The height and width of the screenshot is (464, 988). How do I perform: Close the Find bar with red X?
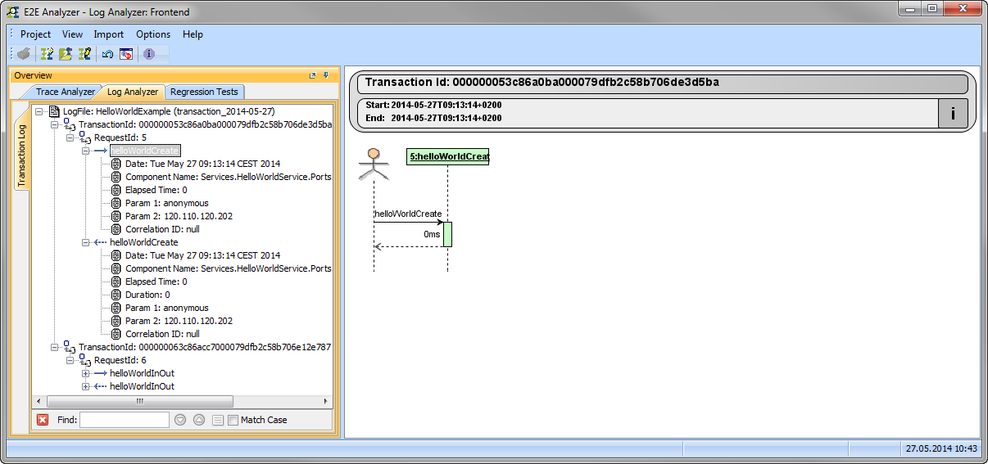point(43,420)
